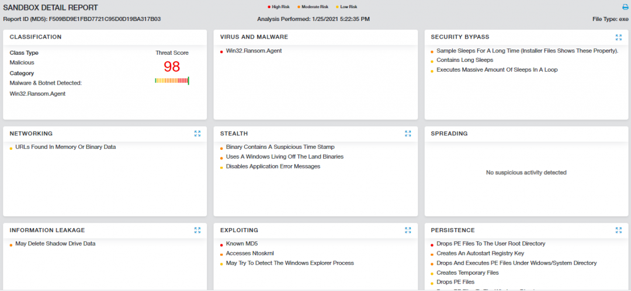Click the threat score value 98
631x291 pixels.
172,66
